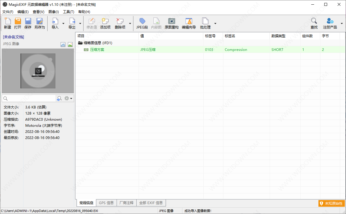The image size is (346, 214).
Task: Click the 值 column header
Action: coord(171,36)
